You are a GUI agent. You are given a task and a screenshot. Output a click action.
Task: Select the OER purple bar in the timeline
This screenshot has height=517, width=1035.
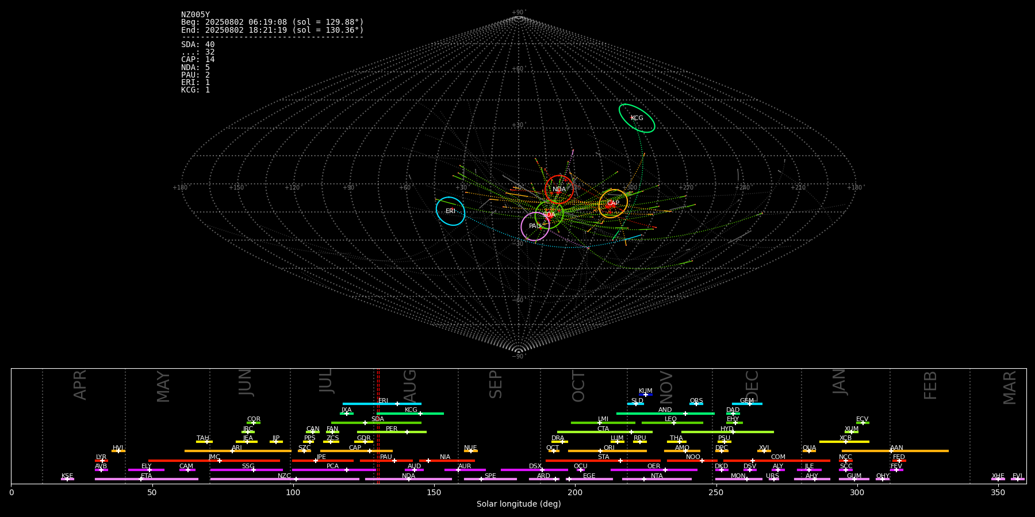pyautogui.click(x=654, y=470)
